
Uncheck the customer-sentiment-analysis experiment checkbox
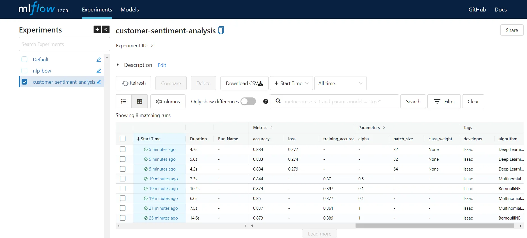click(x=24, y=82)
